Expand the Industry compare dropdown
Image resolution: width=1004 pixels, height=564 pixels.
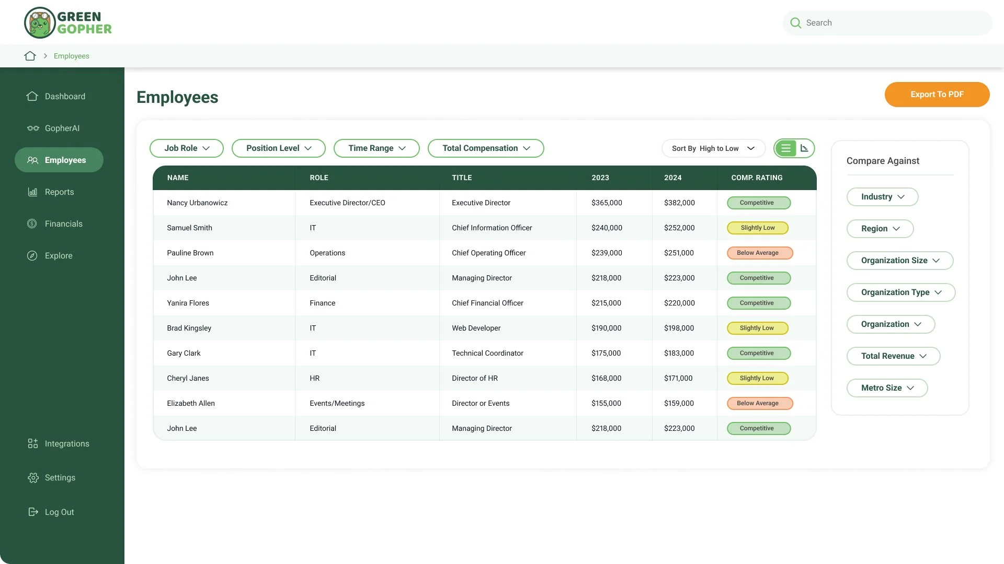pyautogui.click(x=882, y=197)
